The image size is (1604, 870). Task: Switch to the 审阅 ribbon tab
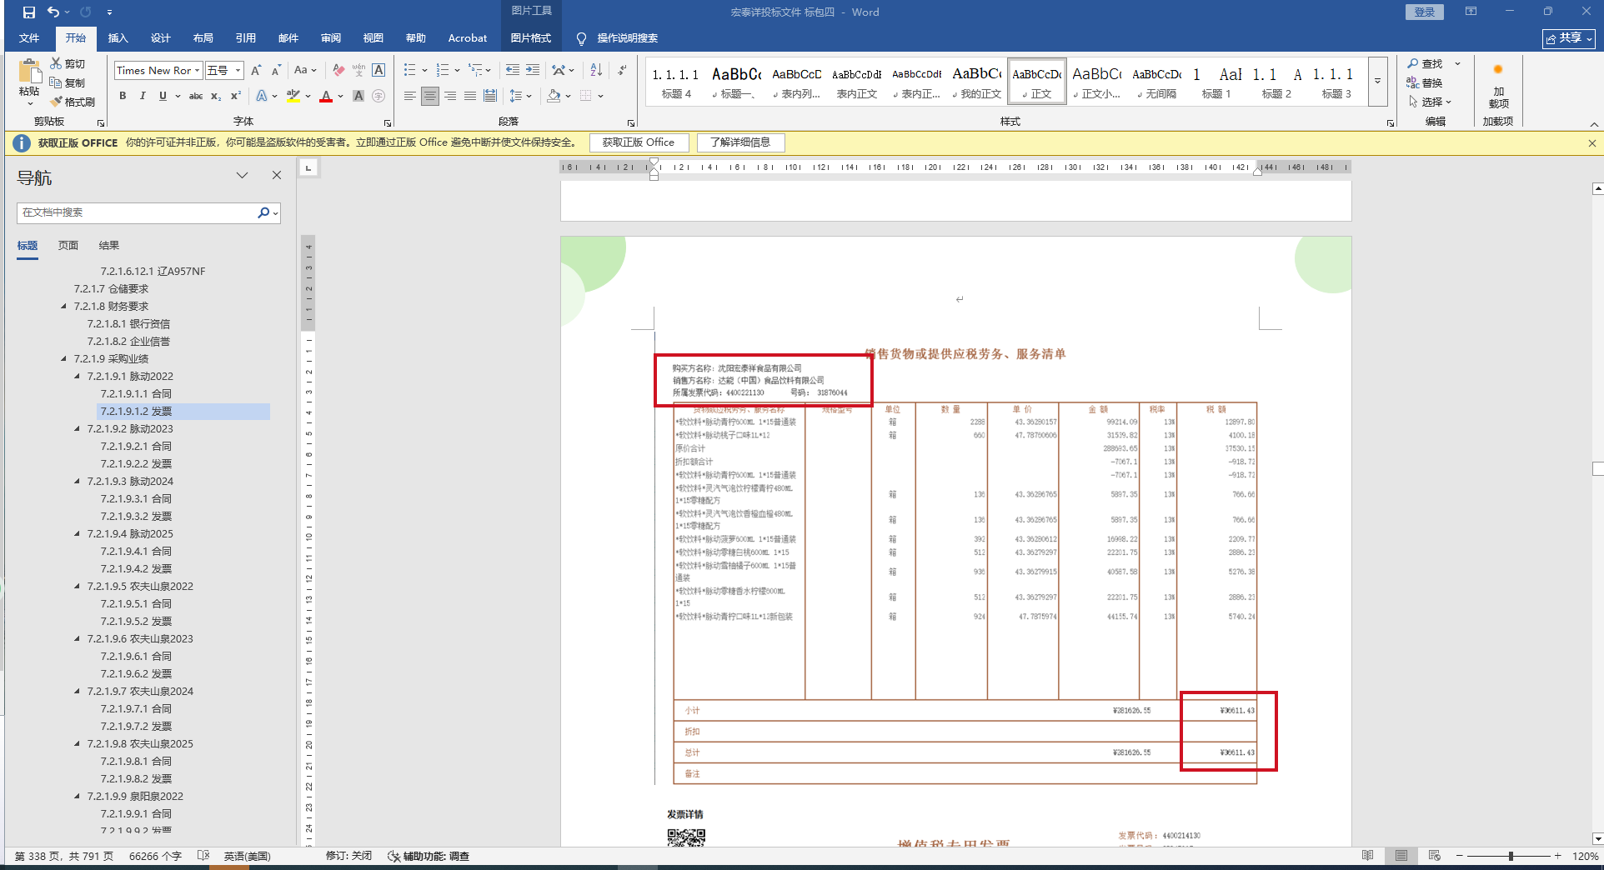click(x=331, y=38)
